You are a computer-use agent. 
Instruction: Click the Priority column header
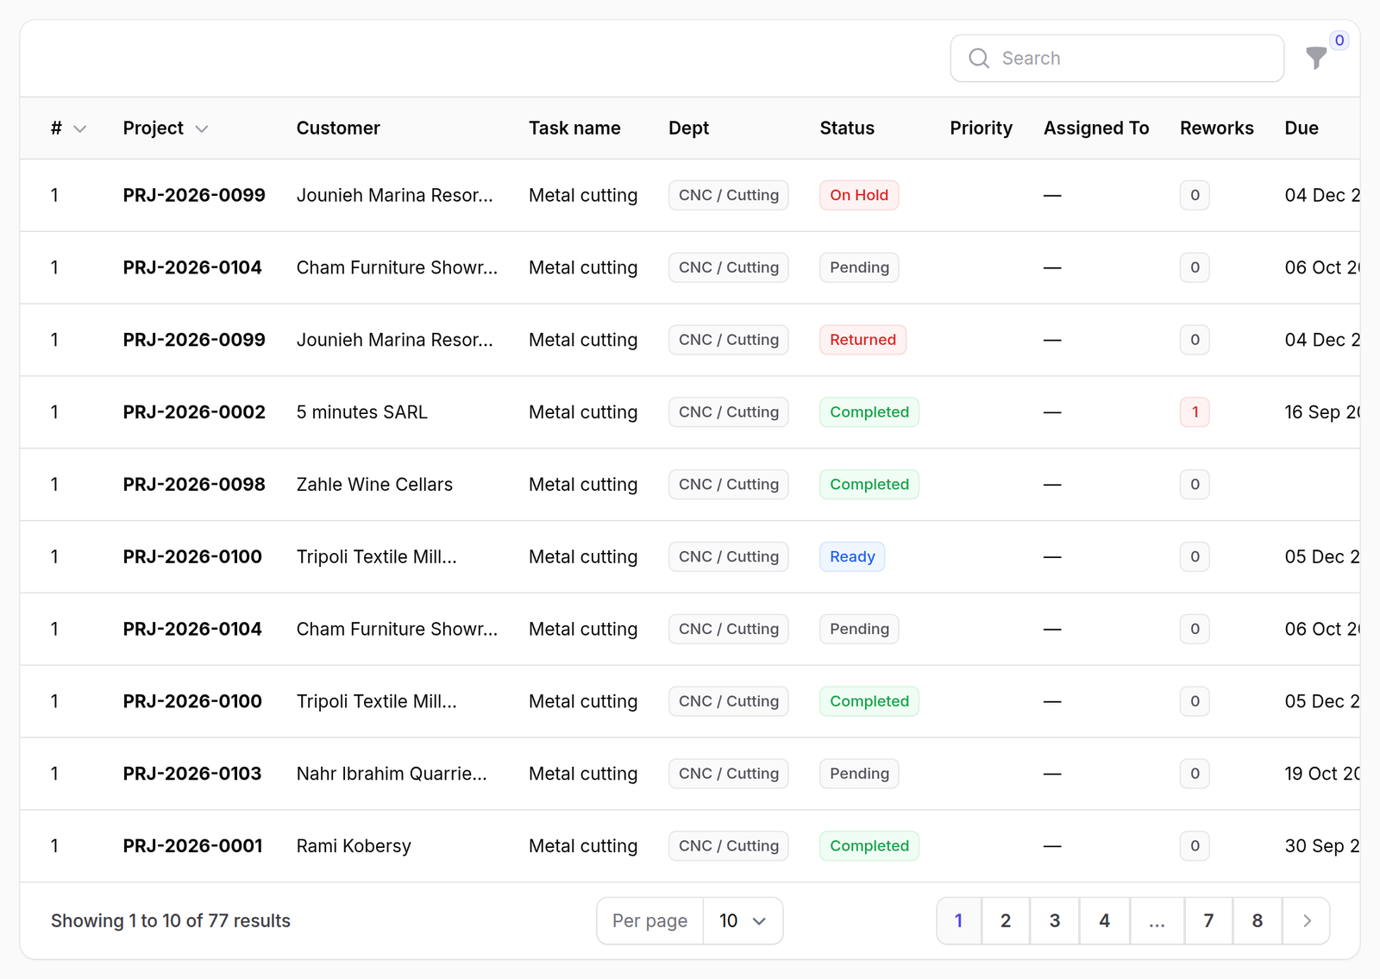point(981,128)
